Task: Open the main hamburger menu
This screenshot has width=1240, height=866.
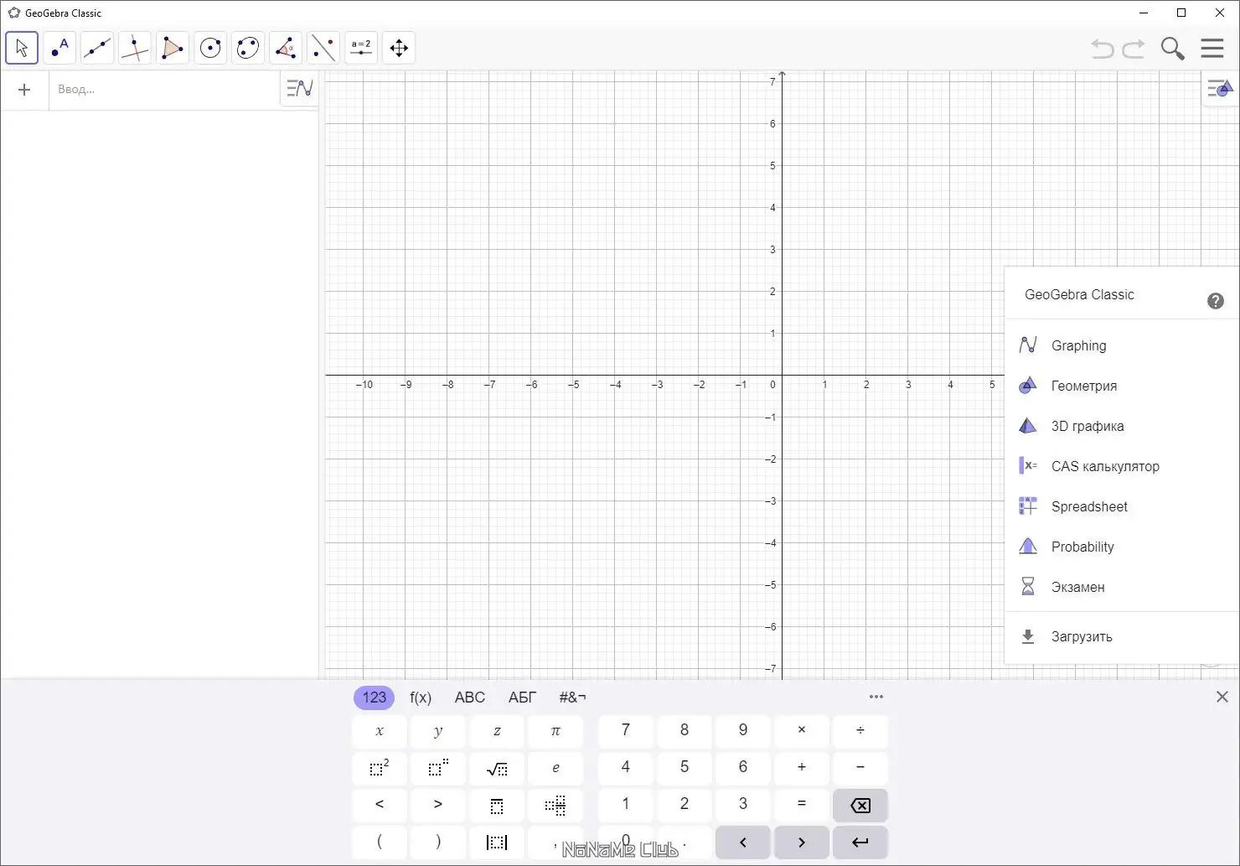Action: click(1212, 48)
